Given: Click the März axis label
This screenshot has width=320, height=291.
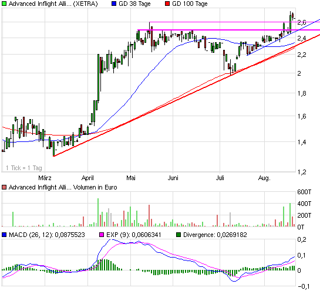Looking at the screenshot, I should 45,178.
